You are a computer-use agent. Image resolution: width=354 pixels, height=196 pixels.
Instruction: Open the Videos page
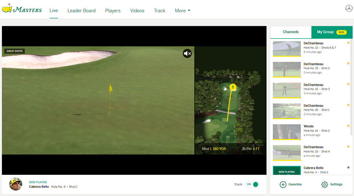(137, 11)
